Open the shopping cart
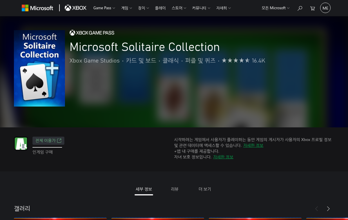The height and width of the screenshot is (220, 348). point(312,8)
